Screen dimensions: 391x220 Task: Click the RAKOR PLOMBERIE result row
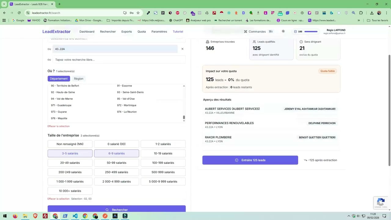coord(271,139)
